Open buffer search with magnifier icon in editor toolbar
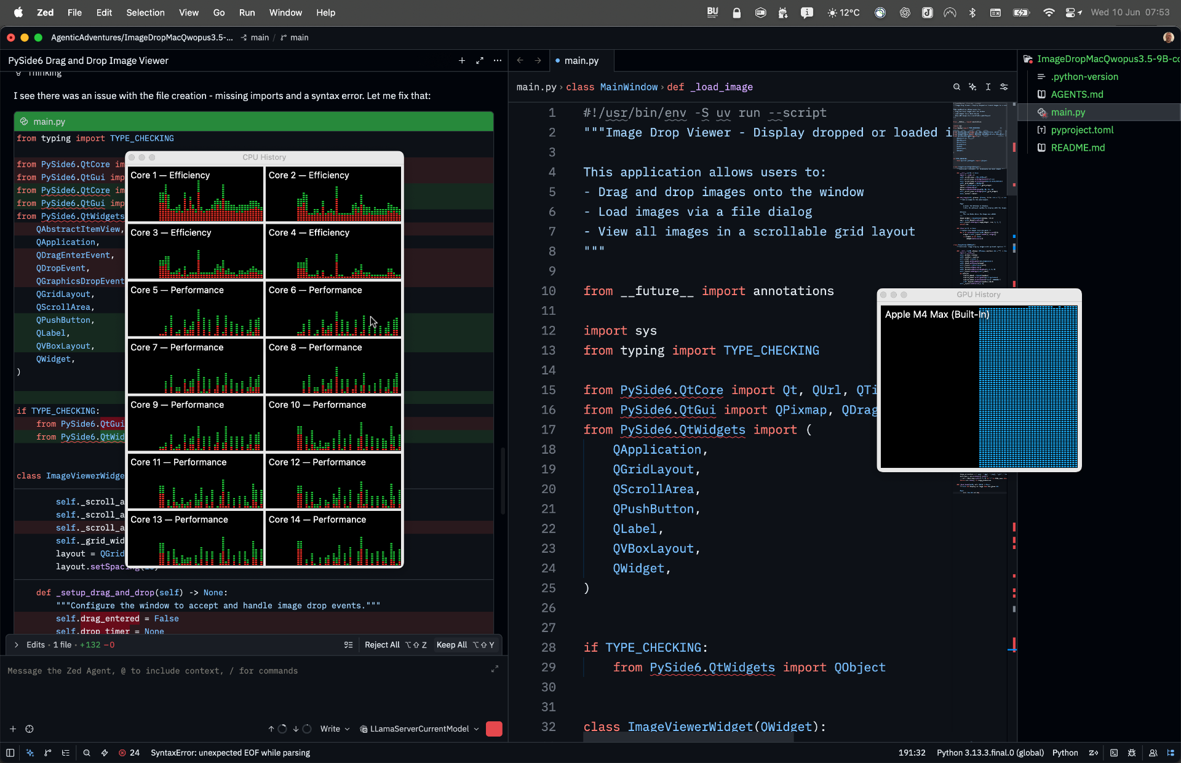The width and height of the screenshot is (1181, 763). [956, 87]
